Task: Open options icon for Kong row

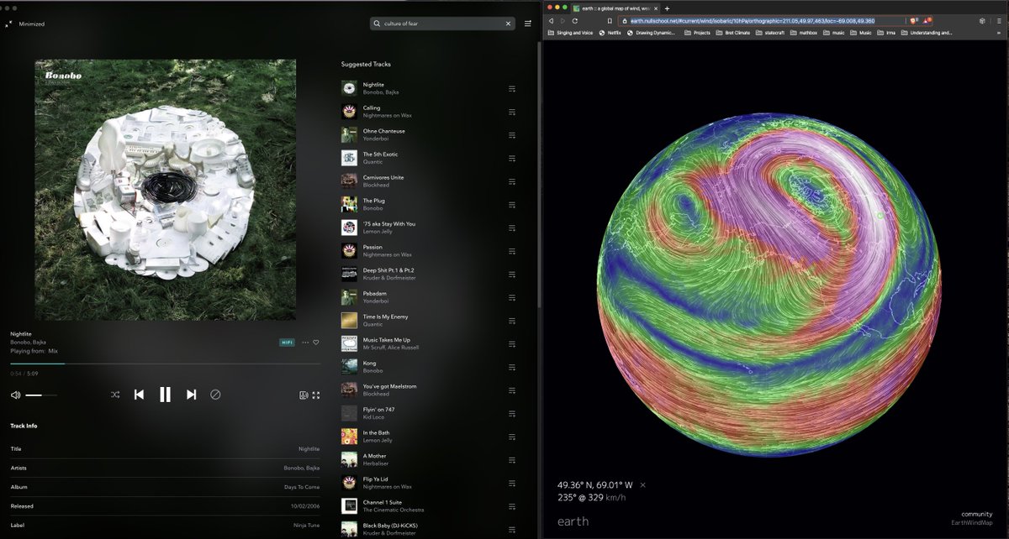Action: point(512,367)
